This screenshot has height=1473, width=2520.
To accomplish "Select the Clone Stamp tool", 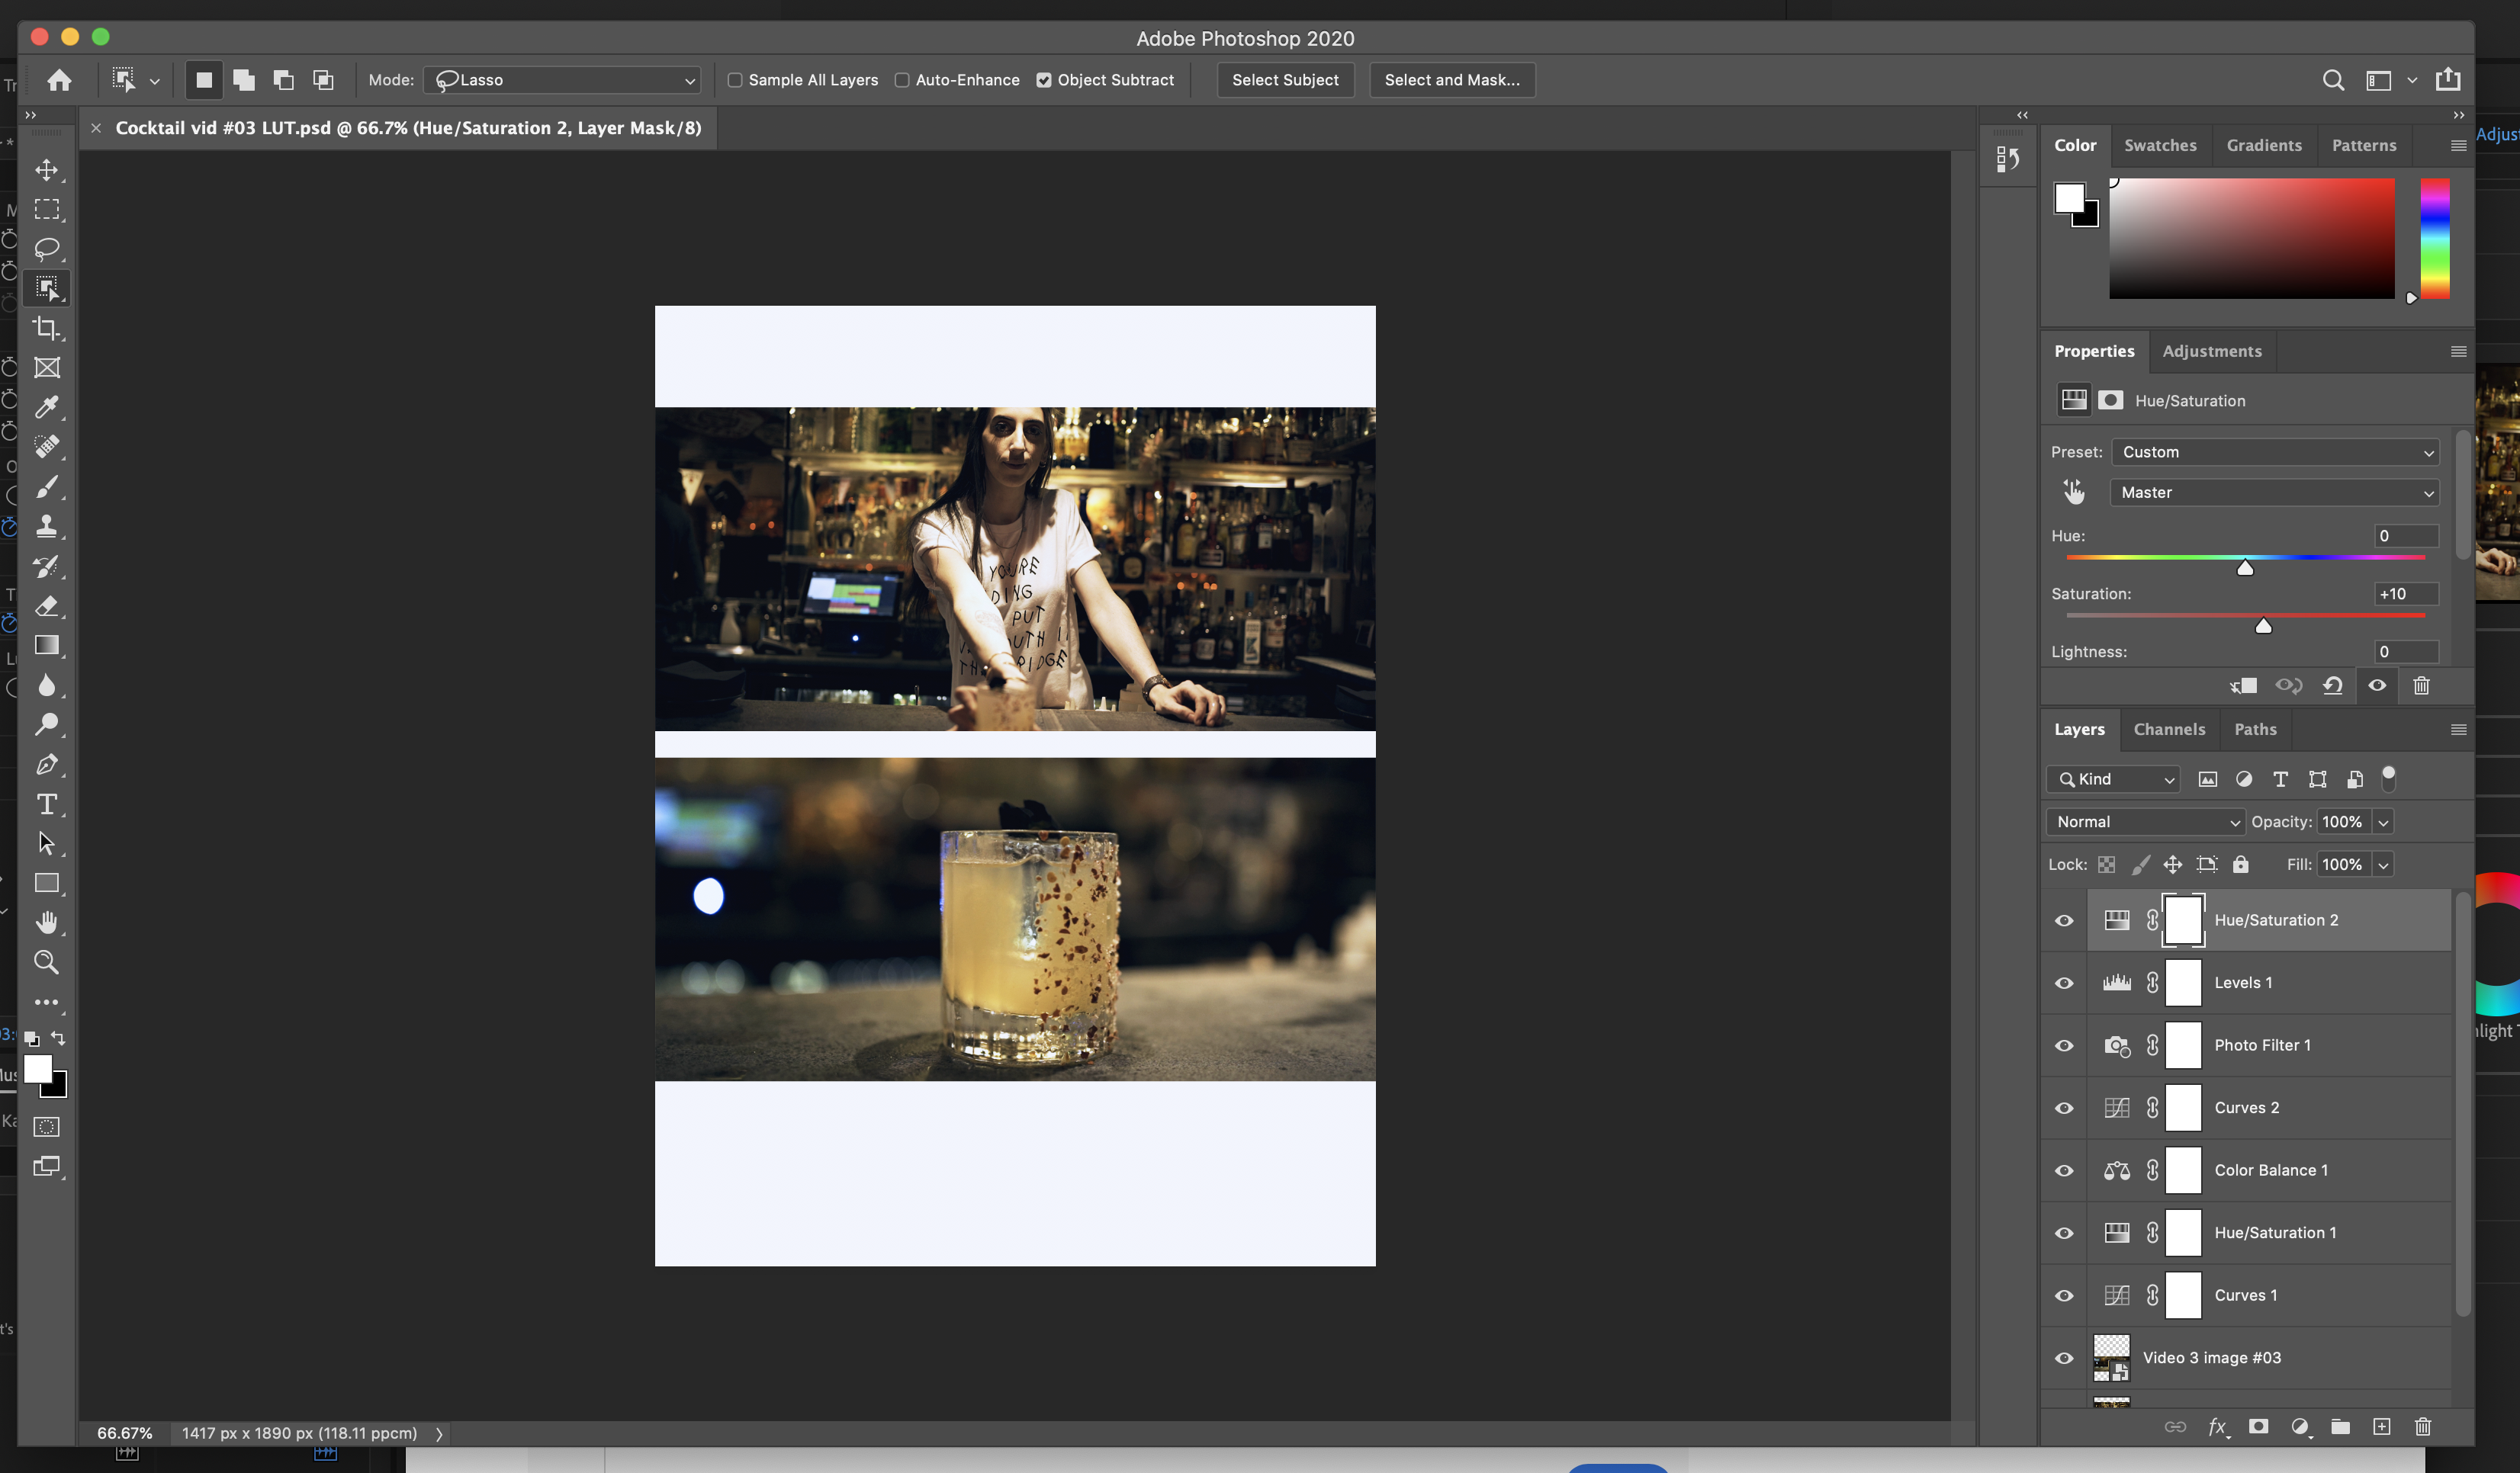I will [46, 525].
